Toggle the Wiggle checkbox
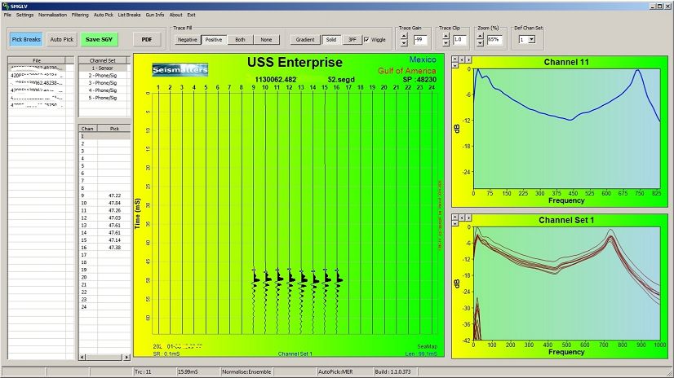Image resolution: width=674 pixels, height=378 pixels. 366,39
